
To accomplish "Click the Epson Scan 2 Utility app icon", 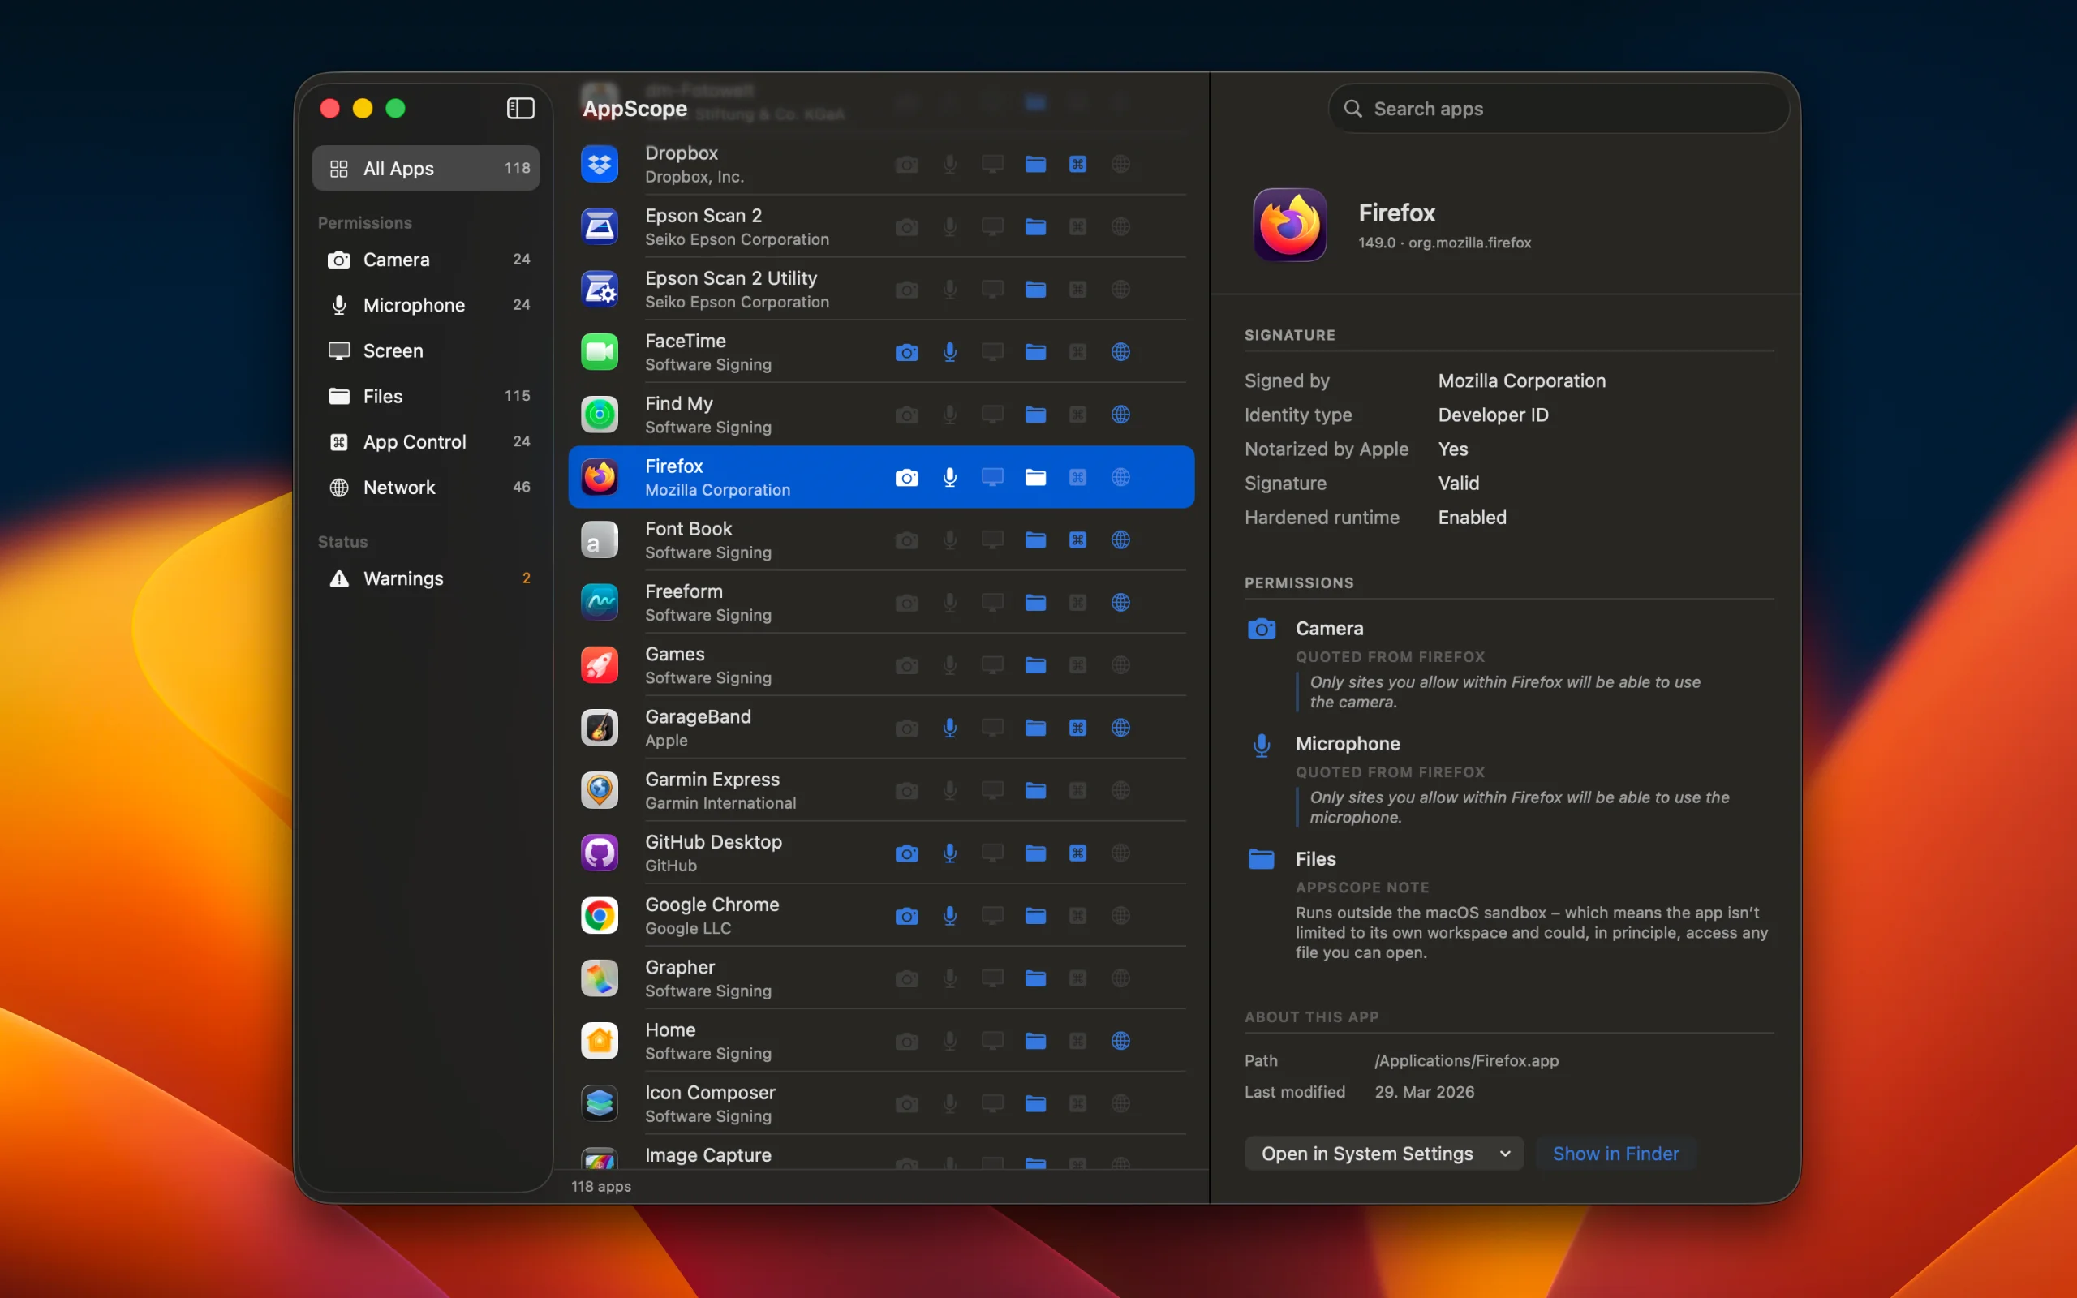I will (599, 290).
